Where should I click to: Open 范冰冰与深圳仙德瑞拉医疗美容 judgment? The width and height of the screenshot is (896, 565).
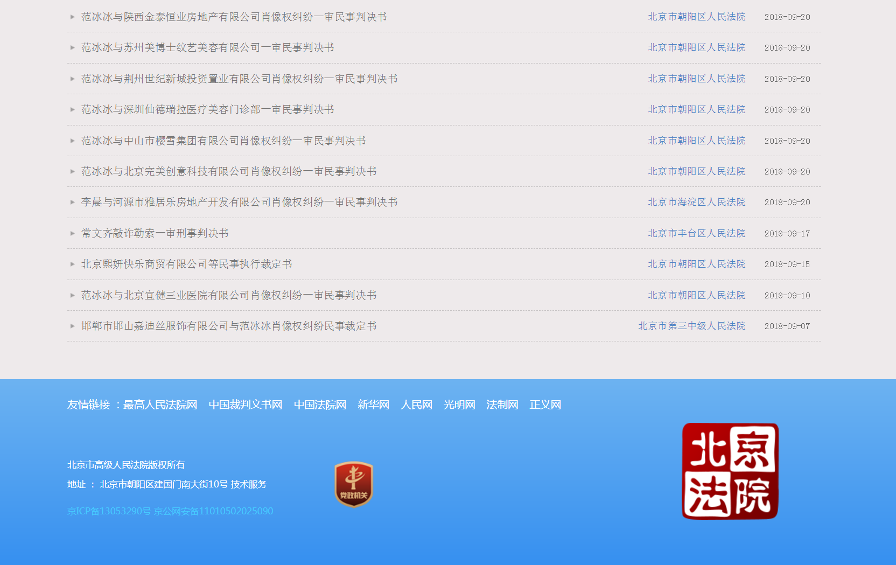tap(207, 109)
